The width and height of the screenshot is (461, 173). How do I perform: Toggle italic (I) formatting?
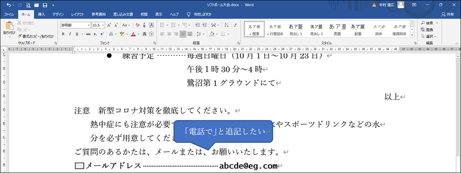(x=70, y=34)
